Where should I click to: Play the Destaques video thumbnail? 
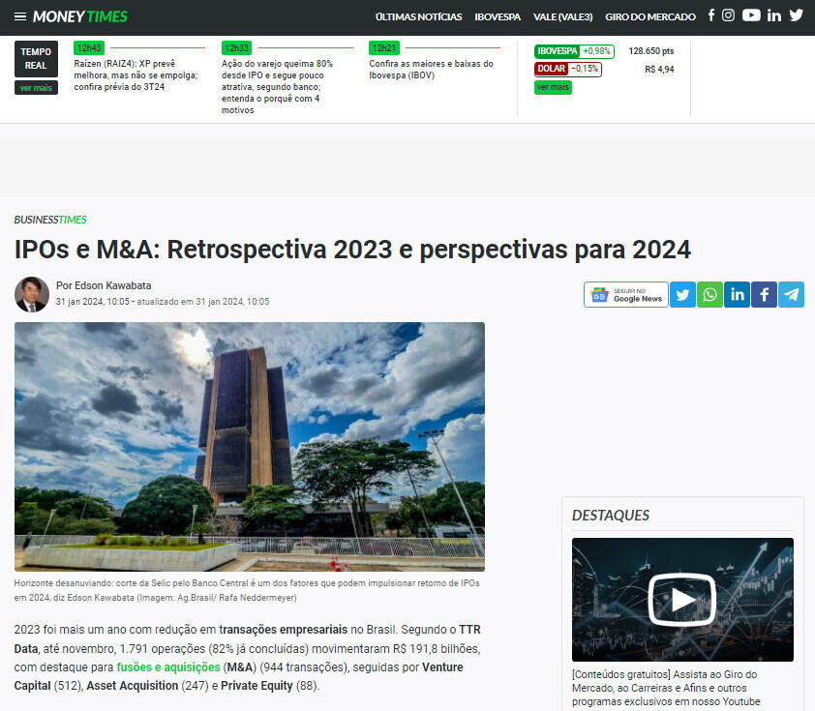[x=682, y=600]
